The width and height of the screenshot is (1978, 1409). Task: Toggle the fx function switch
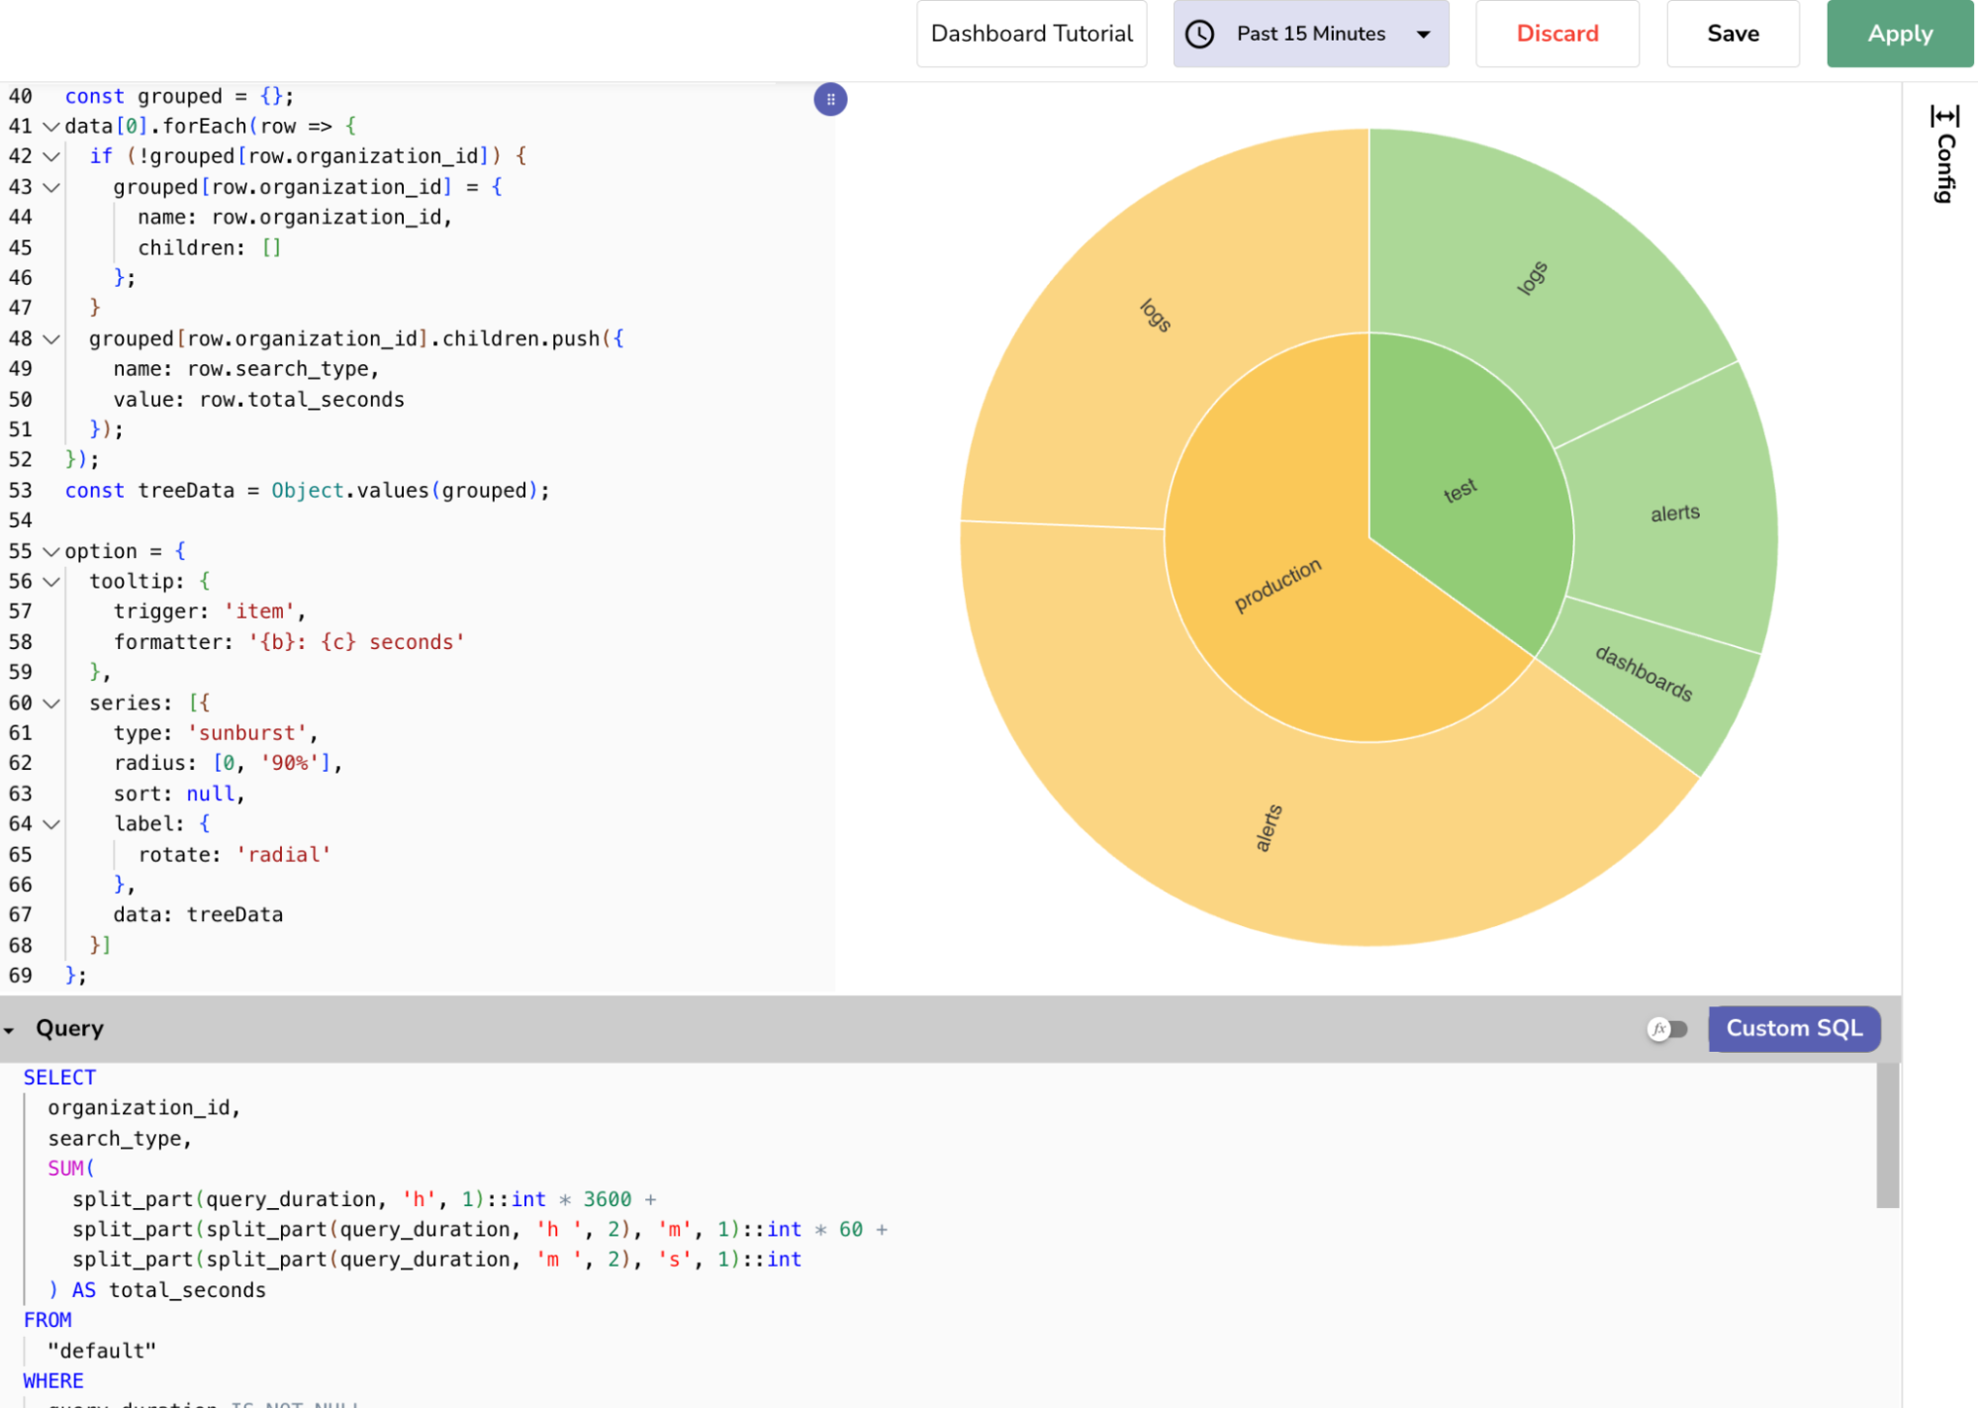point(1667,1029)
